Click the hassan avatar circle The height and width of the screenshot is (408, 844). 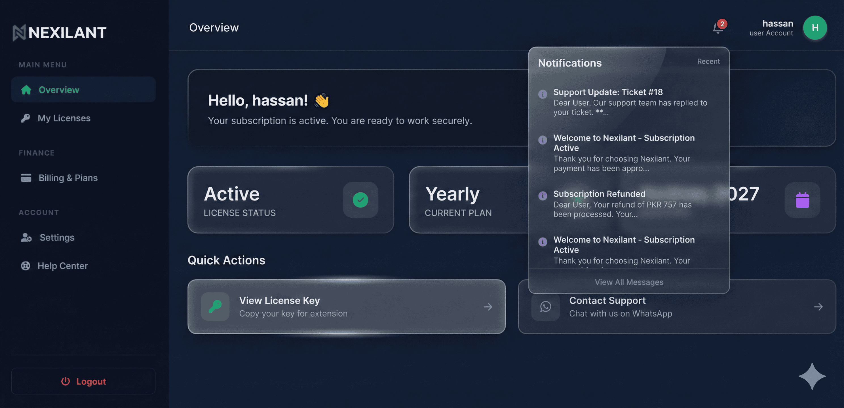815,28
